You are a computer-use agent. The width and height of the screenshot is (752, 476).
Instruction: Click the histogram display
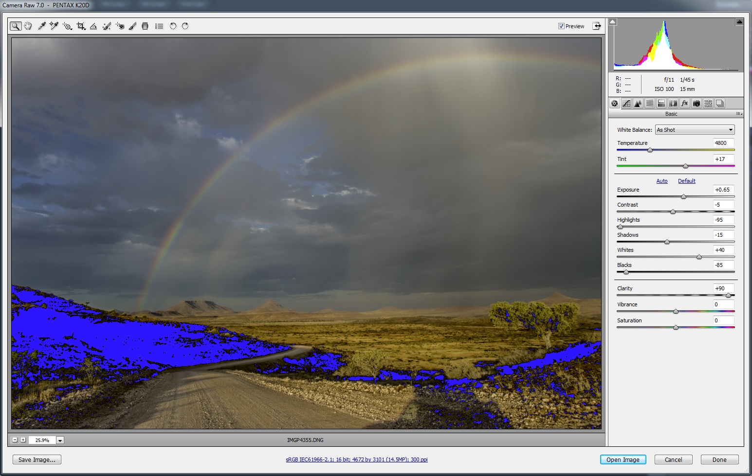tap(676, 45)
